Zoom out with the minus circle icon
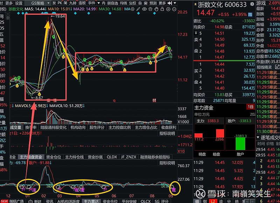The image size is (280, 203). coord(174,9)
